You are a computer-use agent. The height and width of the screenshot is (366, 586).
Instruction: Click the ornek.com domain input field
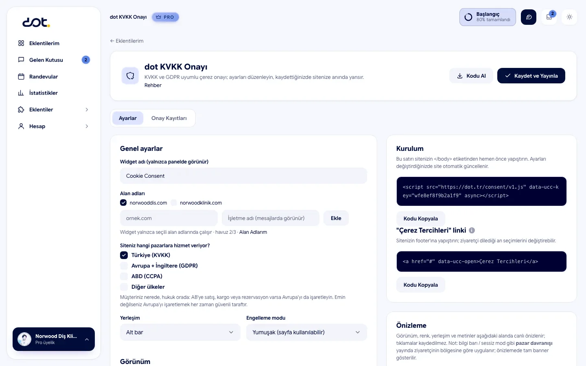click(169, 218)
